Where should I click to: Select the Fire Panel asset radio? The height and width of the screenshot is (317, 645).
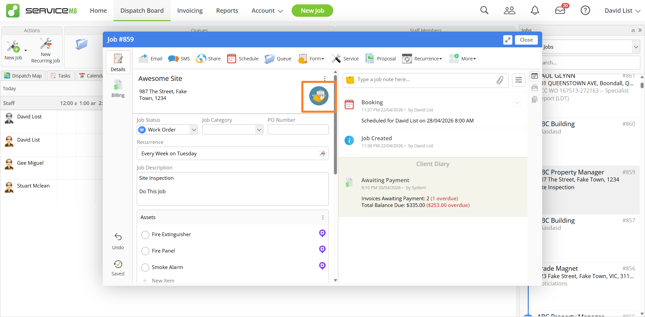145,251
